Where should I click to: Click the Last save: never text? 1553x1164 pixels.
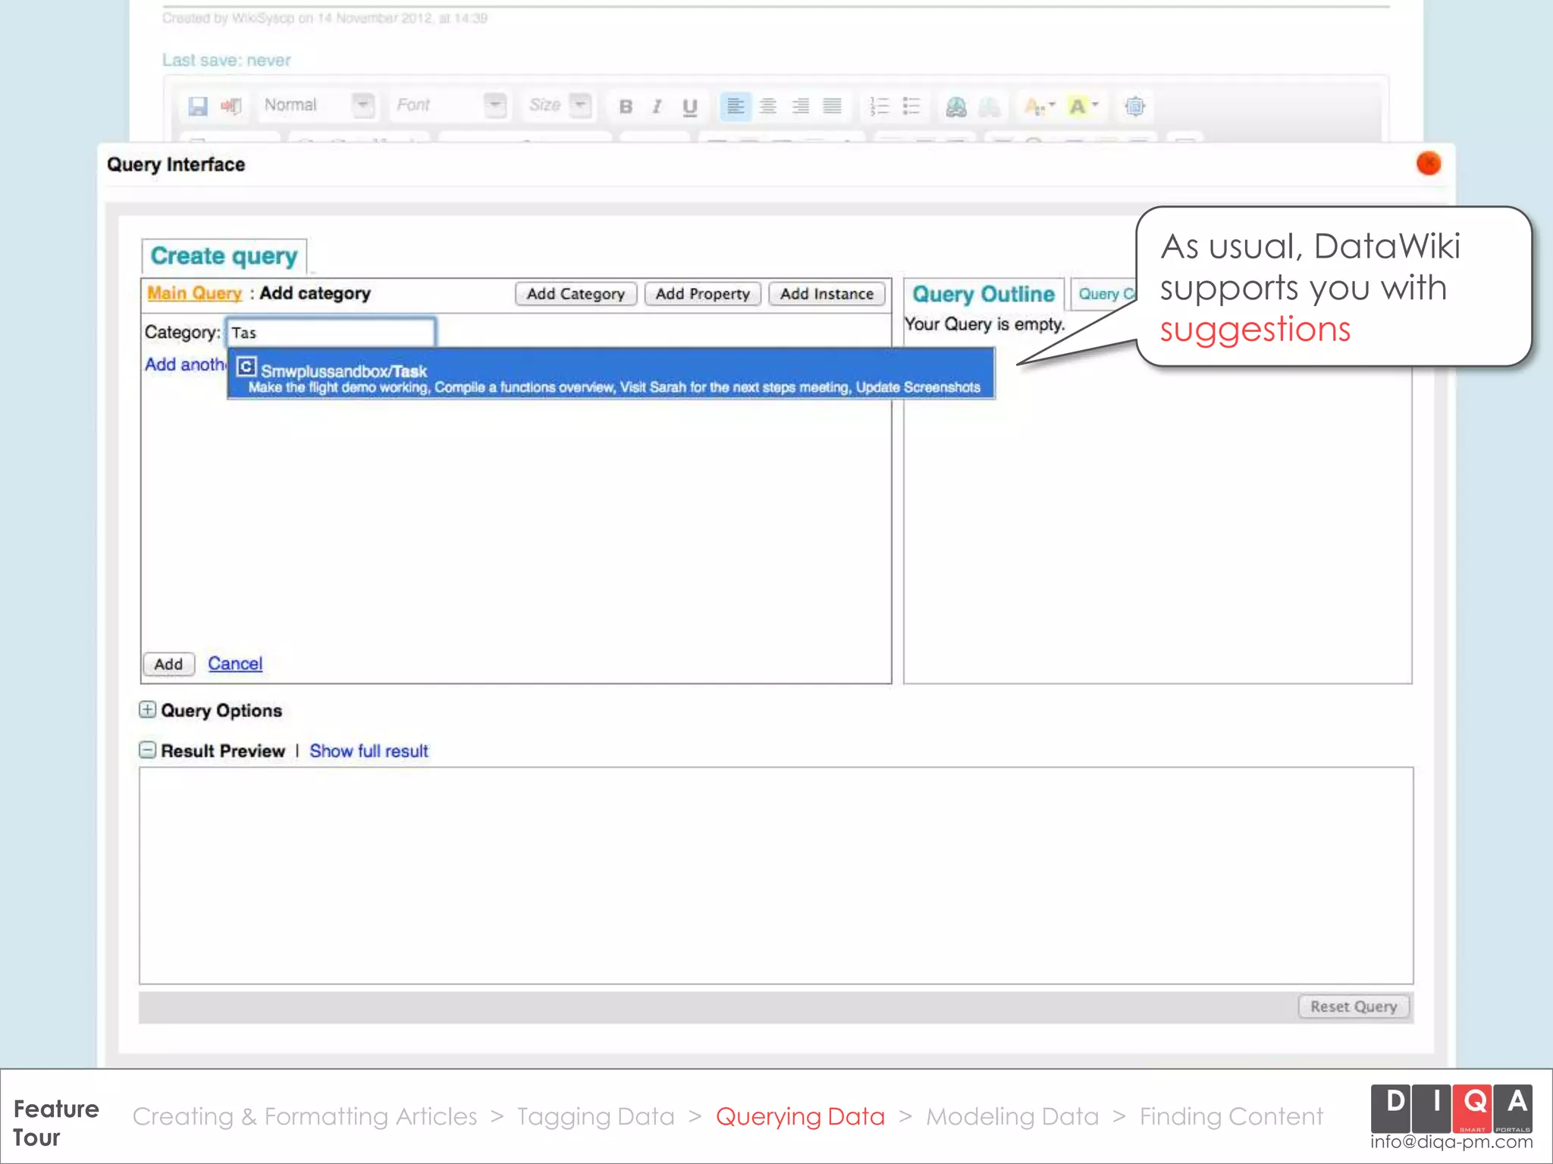click(227, 61)
